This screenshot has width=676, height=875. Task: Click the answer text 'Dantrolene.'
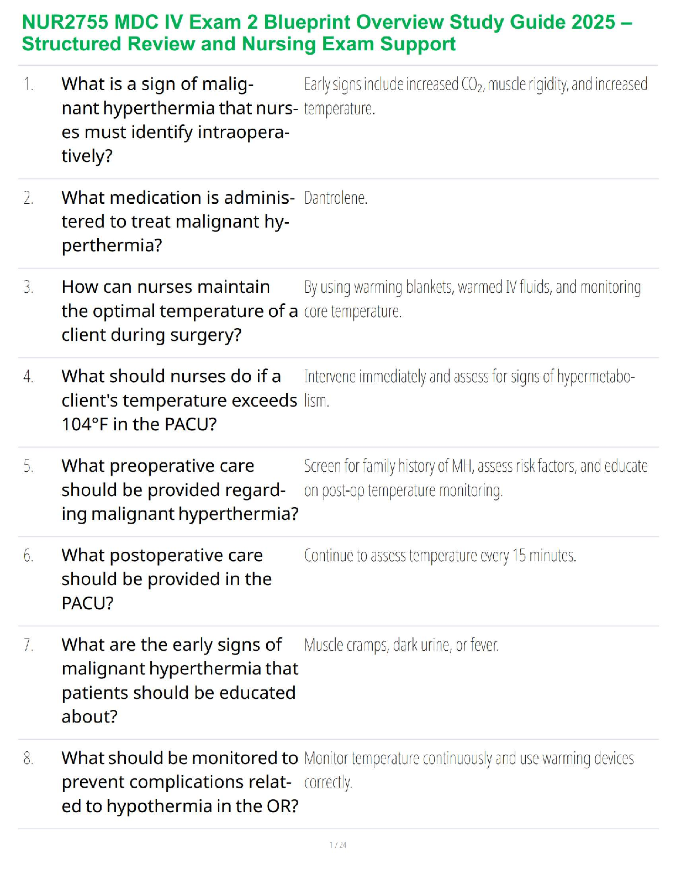click(x=336, y=198)
